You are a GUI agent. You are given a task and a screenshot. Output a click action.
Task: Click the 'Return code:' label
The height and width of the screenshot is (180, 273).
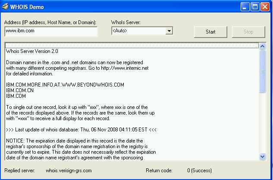coord(159,171)
